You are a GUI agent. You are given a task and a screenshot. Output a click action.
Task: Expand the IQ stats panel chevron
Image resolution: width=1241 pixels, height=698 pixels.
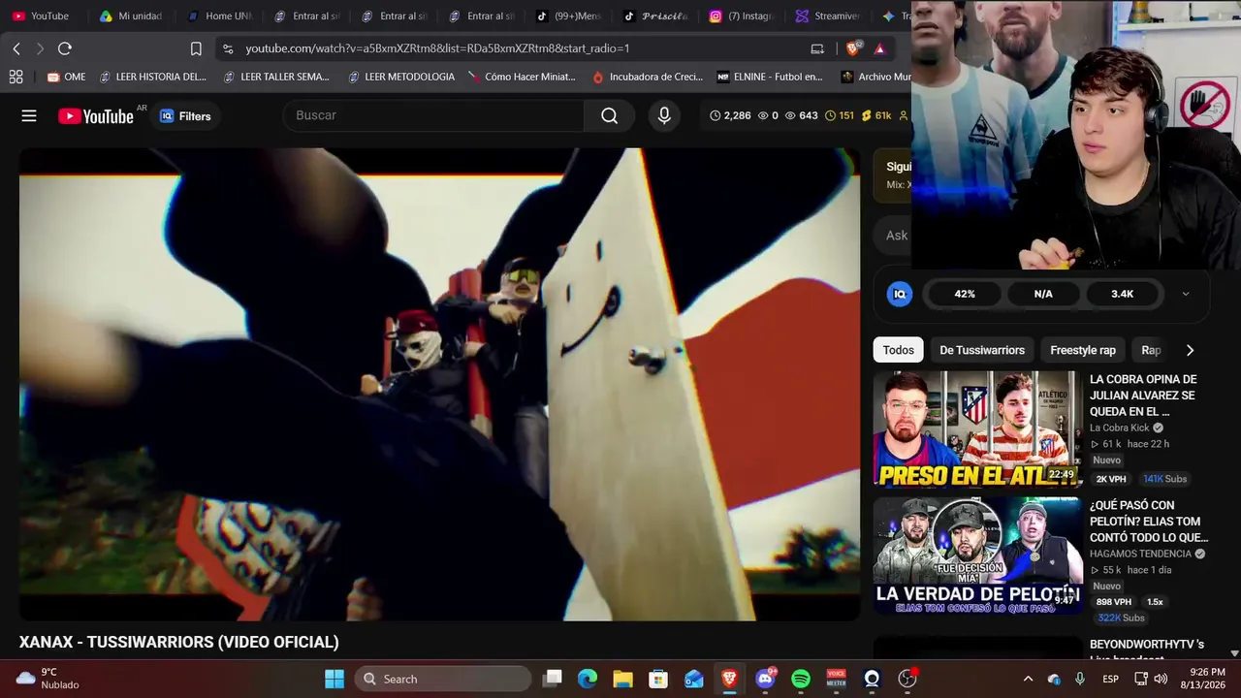pyautogui.click(x=1185, y=294)
